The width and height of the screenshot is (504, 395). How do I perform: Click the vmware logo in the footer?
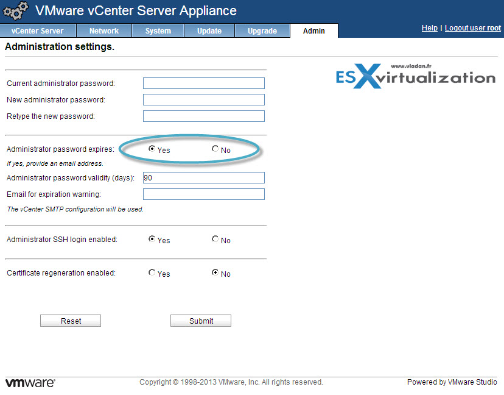[30, 382]
